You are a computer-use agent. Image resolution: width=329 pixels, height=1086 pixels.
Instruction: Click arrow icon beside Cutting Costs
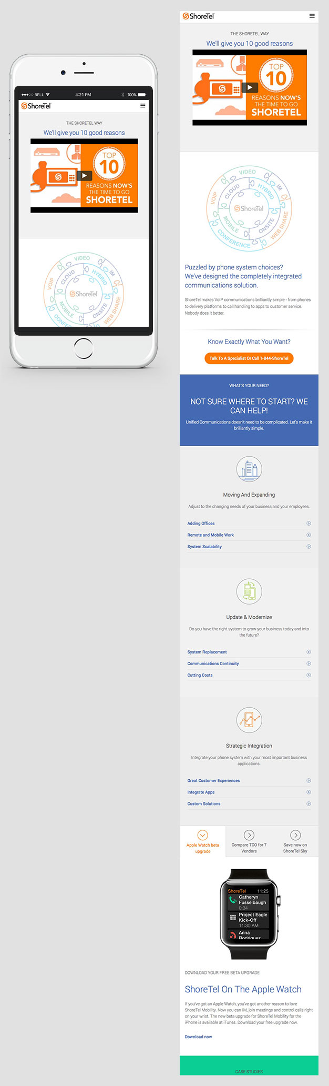309,675
